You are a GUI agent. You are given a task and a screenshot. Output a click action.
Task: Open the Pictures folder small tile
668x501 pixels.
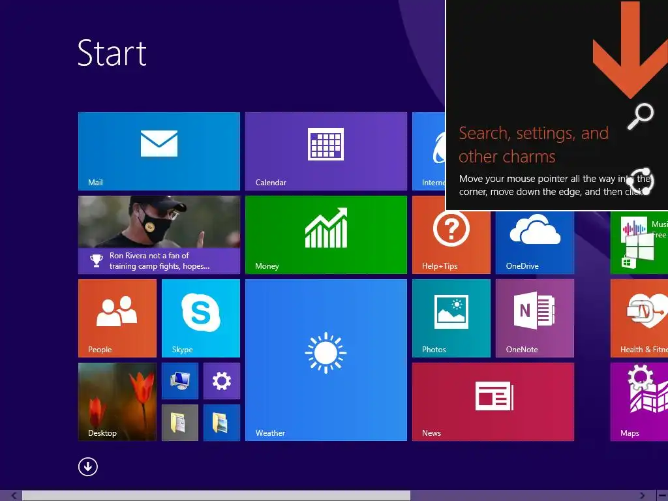coord(222,423)
